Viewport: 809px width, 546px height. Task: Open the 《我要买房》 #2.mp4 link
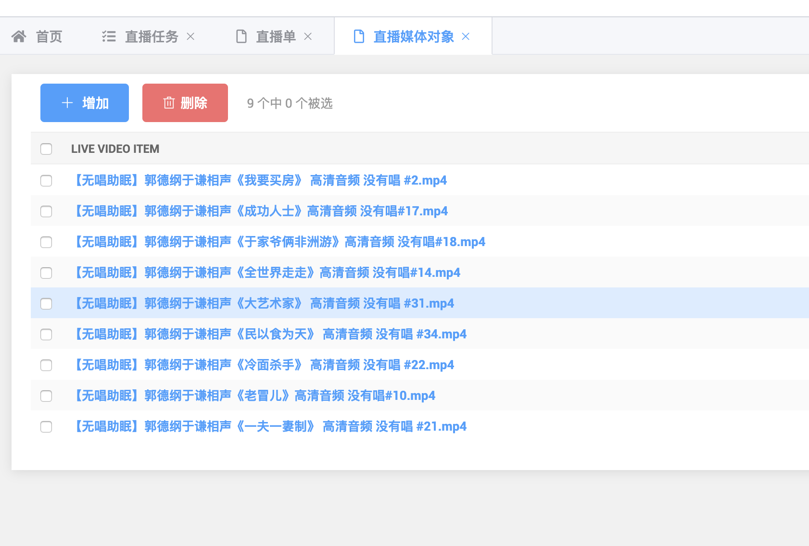tap(259, 180)
